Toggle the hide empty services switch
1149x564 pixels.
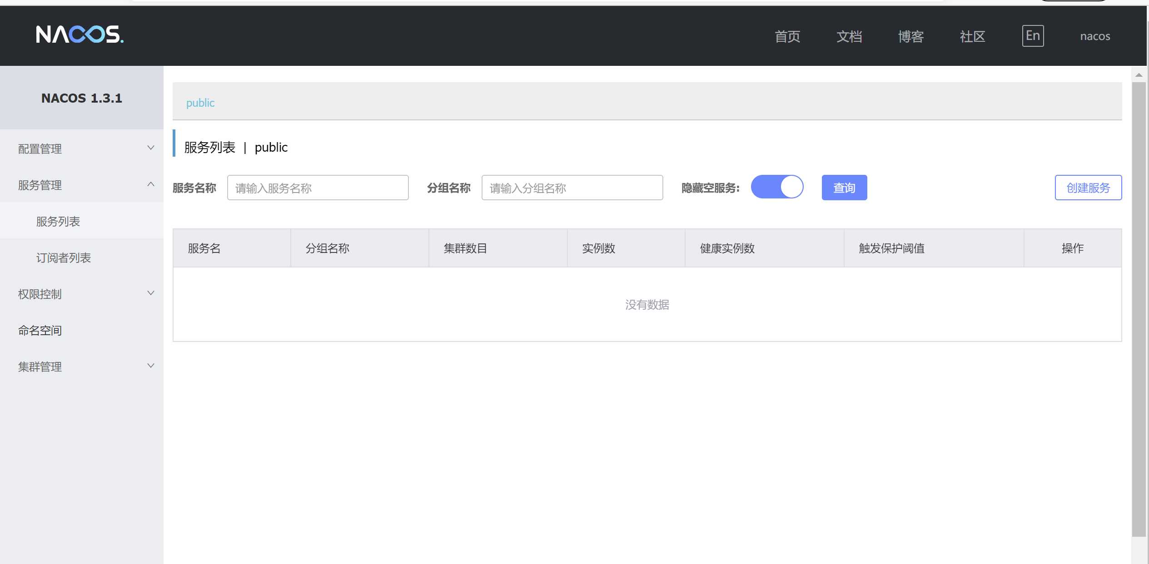pyautogui.click(x=777, y=187)
